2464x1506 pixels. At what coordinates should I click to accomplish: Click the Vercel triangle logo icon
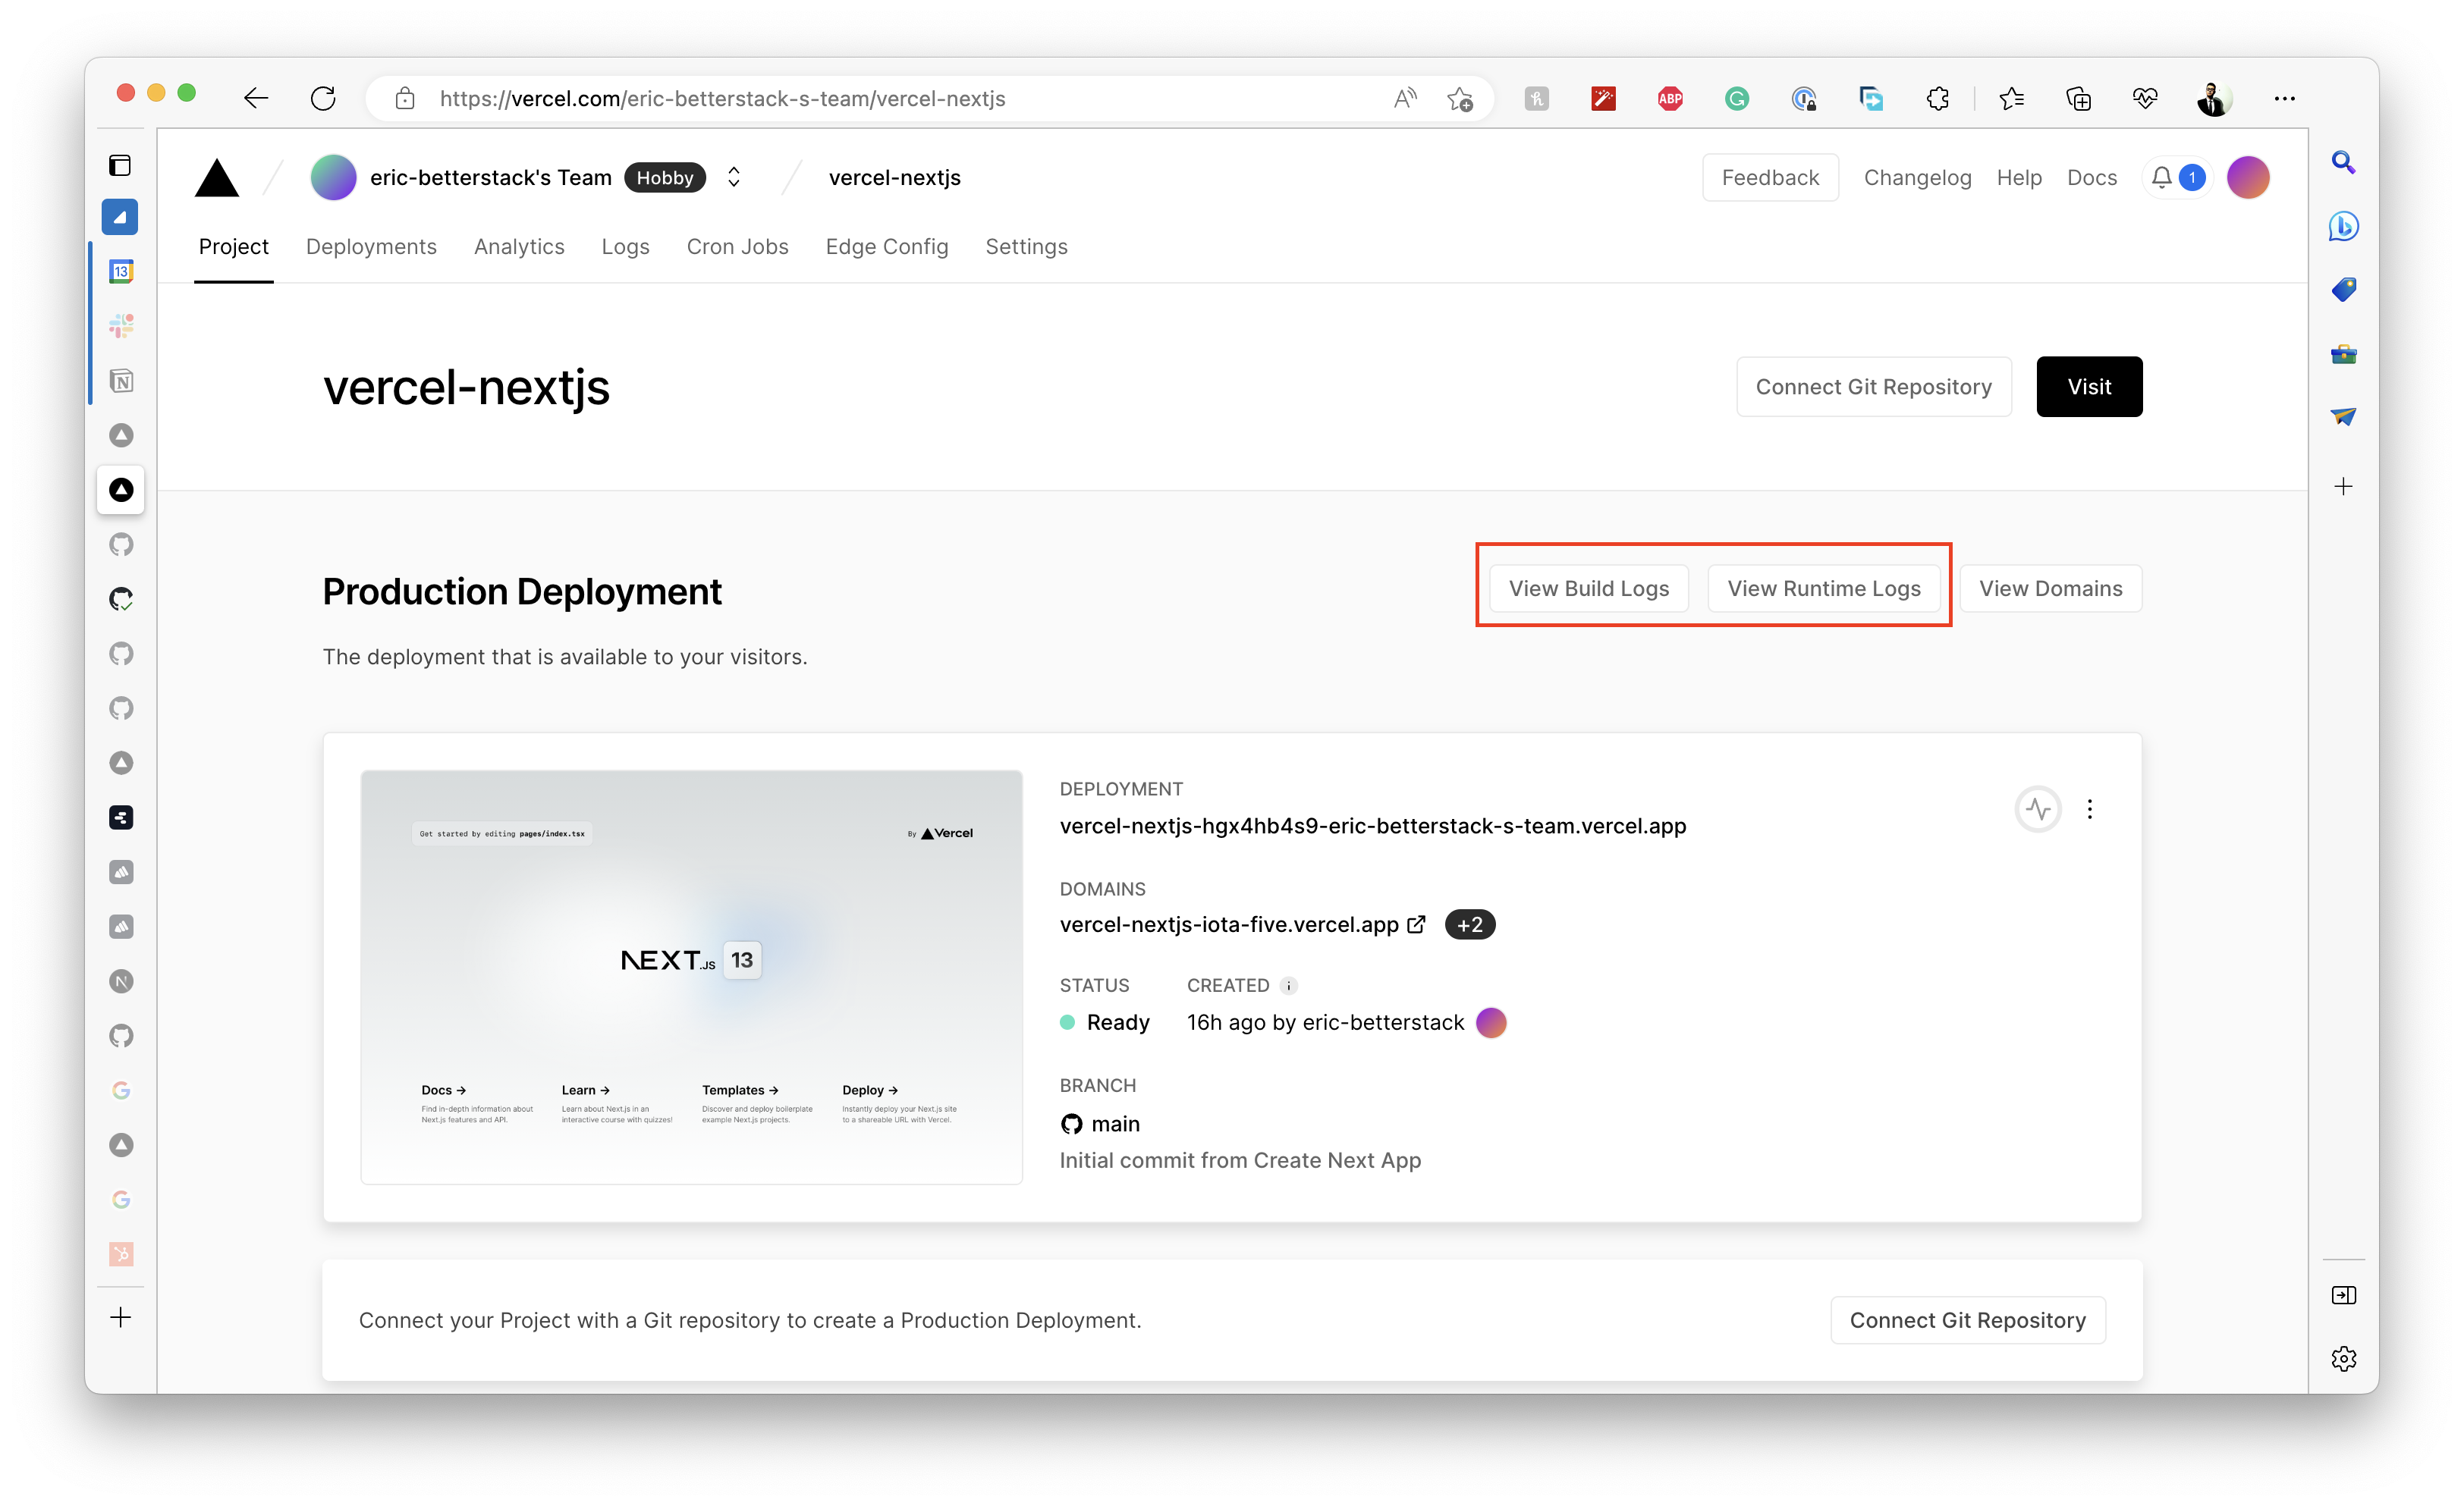(x=218, y=176)
